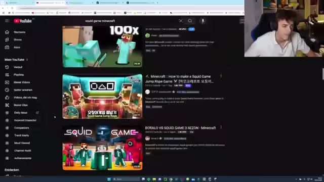Start voice search with the microphone icon
Image resolution: width=324 pixels, height=182 pixels.
click(x=203, y=21)
